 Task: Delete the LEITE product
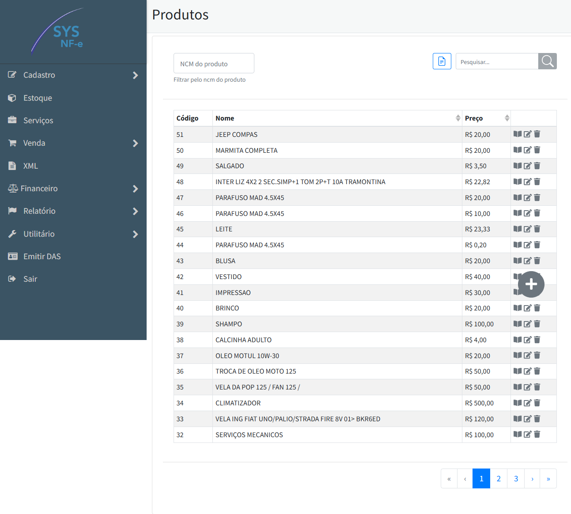pos(537,229)
